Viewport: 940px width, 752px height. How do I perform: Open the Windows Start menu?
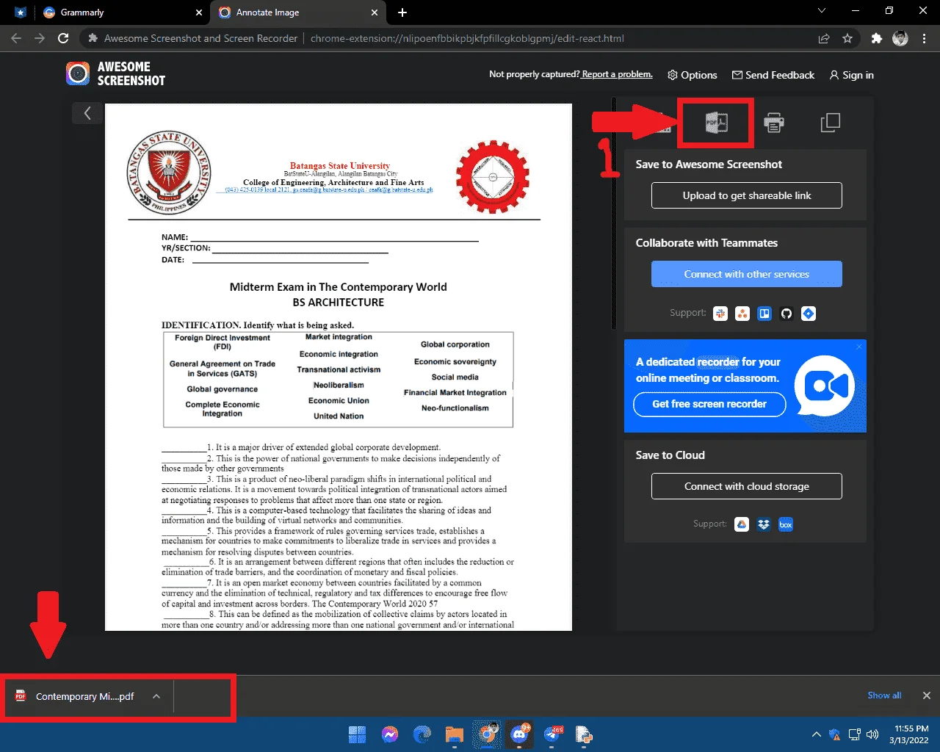click(x=358, y=734)
